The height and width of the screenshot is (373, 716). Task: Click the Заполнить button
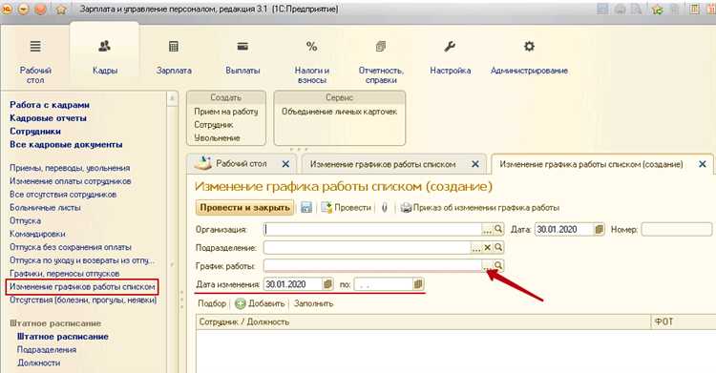[x=314, y=303]
